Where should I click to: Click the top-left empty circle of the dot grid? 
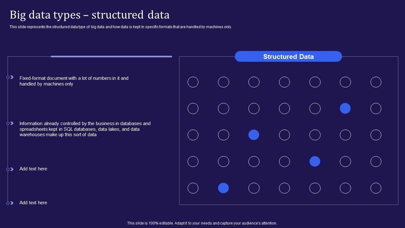193,82
